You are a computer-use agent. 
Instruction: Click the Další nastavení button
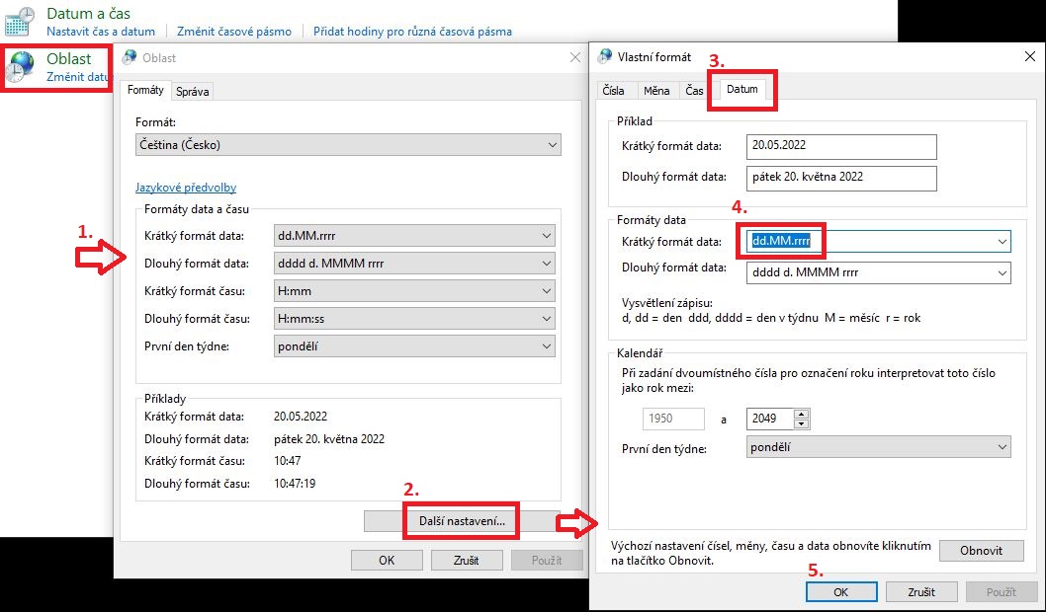[x=461, y=519]
